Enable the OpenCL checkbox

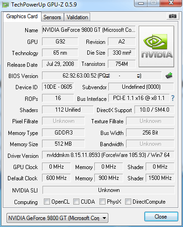[x=47, y=201]
